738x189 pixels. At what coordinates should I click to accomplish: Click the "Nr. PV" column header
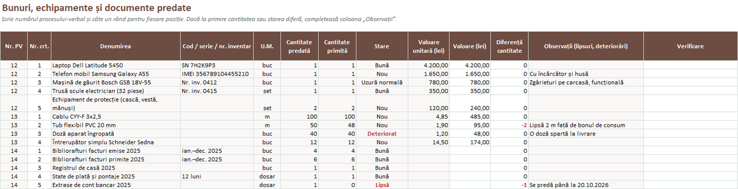[14, 46]
